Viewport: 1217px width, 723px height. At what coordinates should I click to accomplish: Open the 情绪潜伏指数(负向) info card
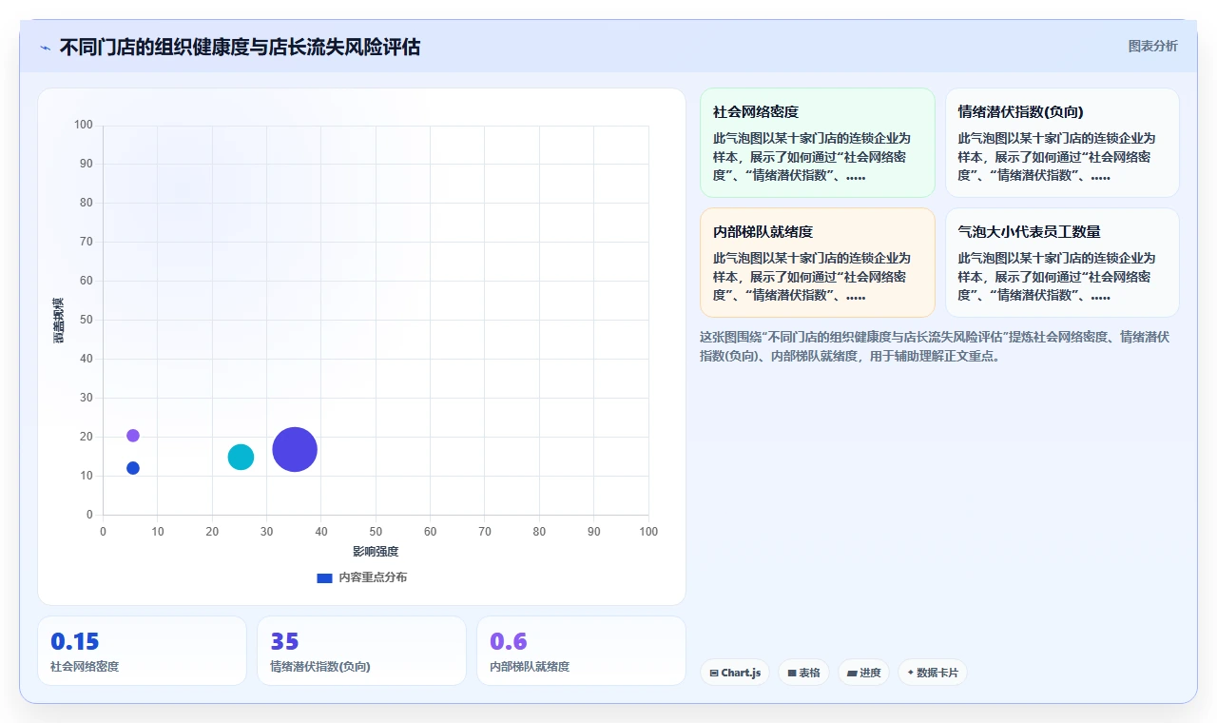click(1062, 143)
